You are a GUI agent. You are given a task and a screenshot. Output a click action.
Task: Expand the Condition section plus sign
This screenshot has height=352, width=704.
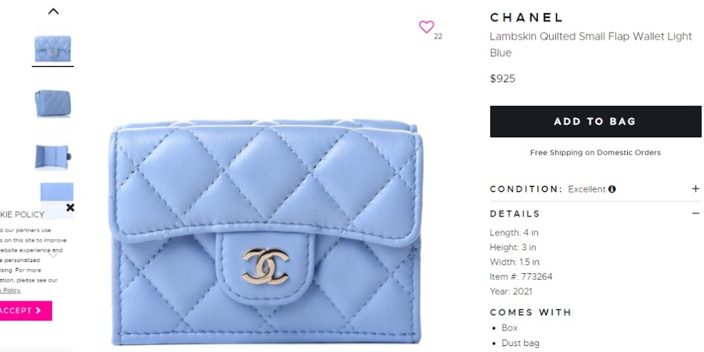point(695,188)
